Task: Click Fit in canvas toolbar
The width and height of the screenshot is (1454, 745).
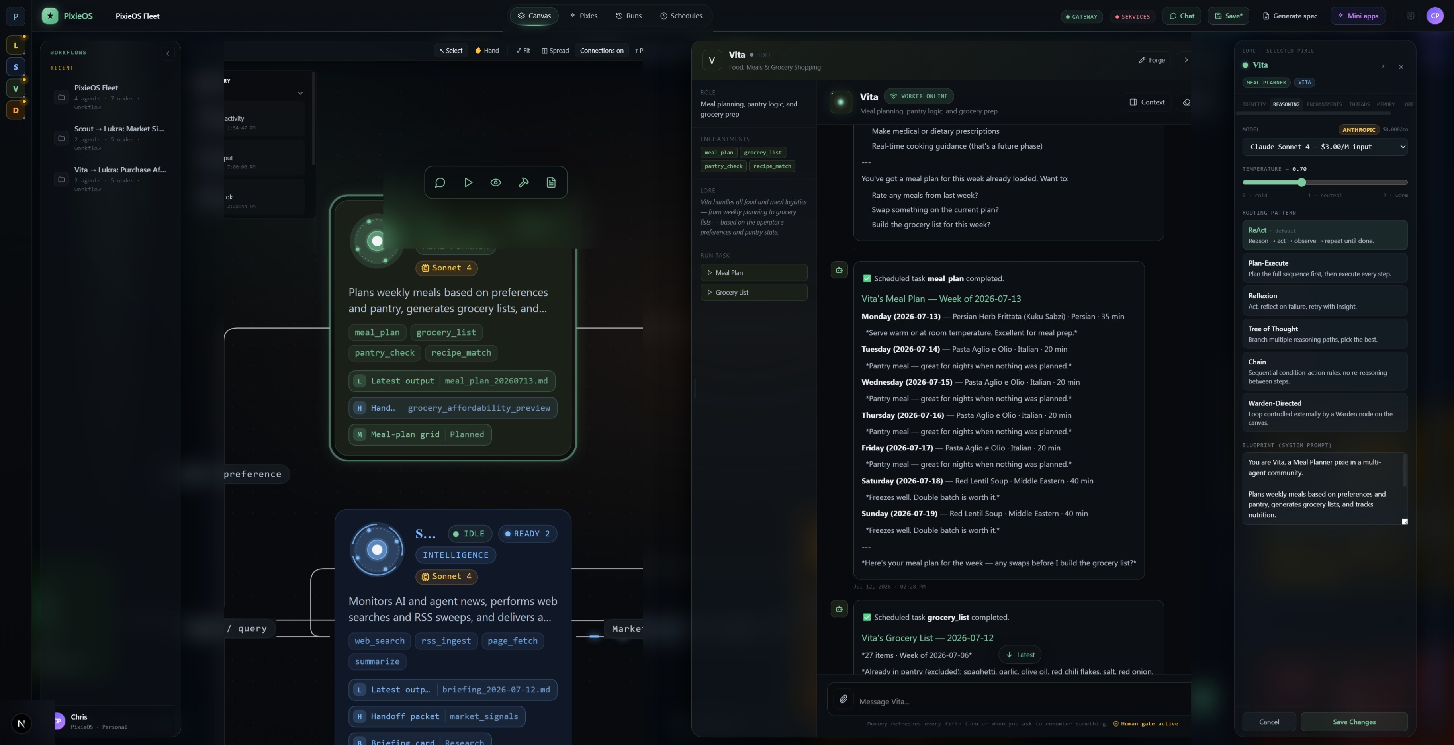Action: point(523,50)
